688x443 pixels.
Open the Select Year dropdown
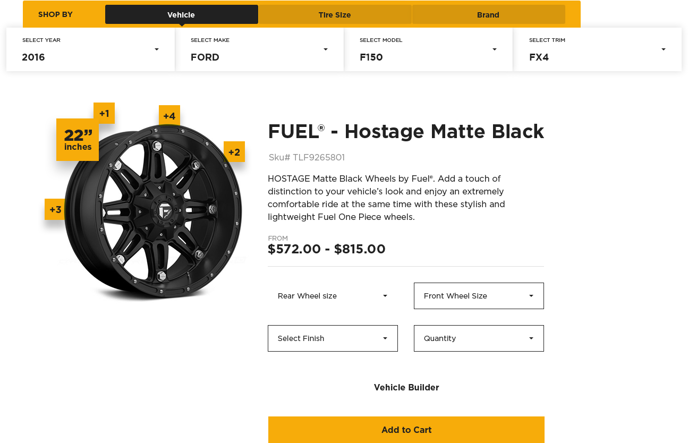click(x=90, y=49)
